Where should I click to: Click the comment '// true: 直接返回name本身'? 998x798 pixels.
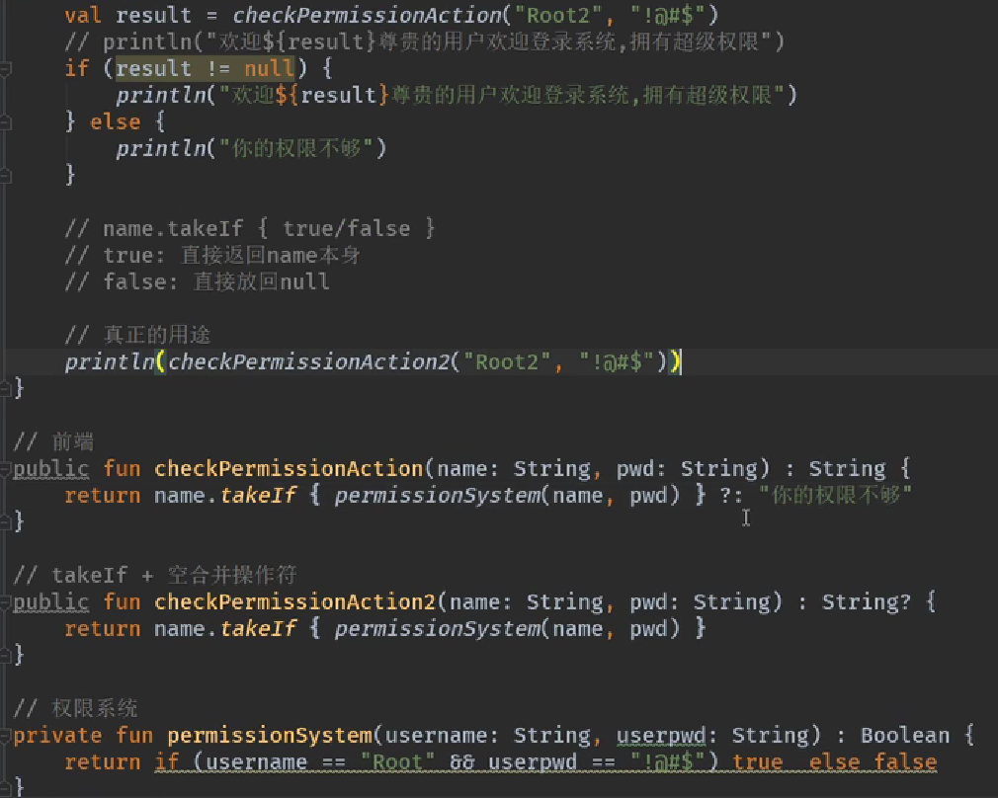click(212, 255)
